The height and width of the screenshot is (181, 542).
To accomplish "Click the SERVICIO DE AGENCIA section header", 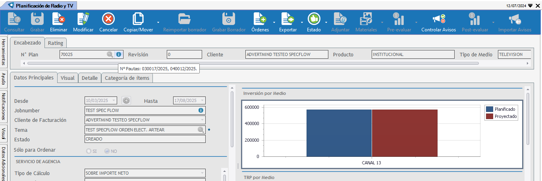I will (38, 162).
